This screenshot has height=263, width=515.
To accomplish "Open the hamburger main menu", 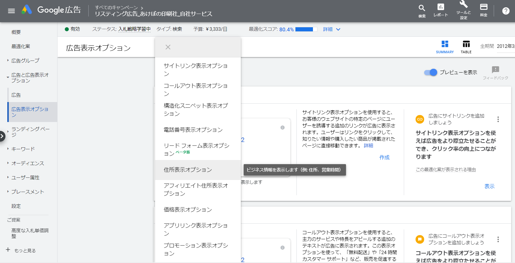I will 11,11.
